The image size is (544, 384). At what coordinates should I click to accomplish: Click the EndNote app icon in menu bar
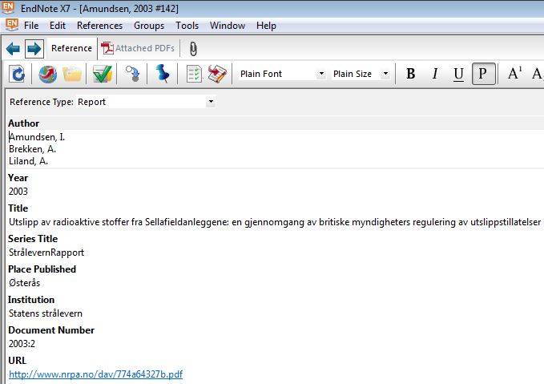[12, 25]
